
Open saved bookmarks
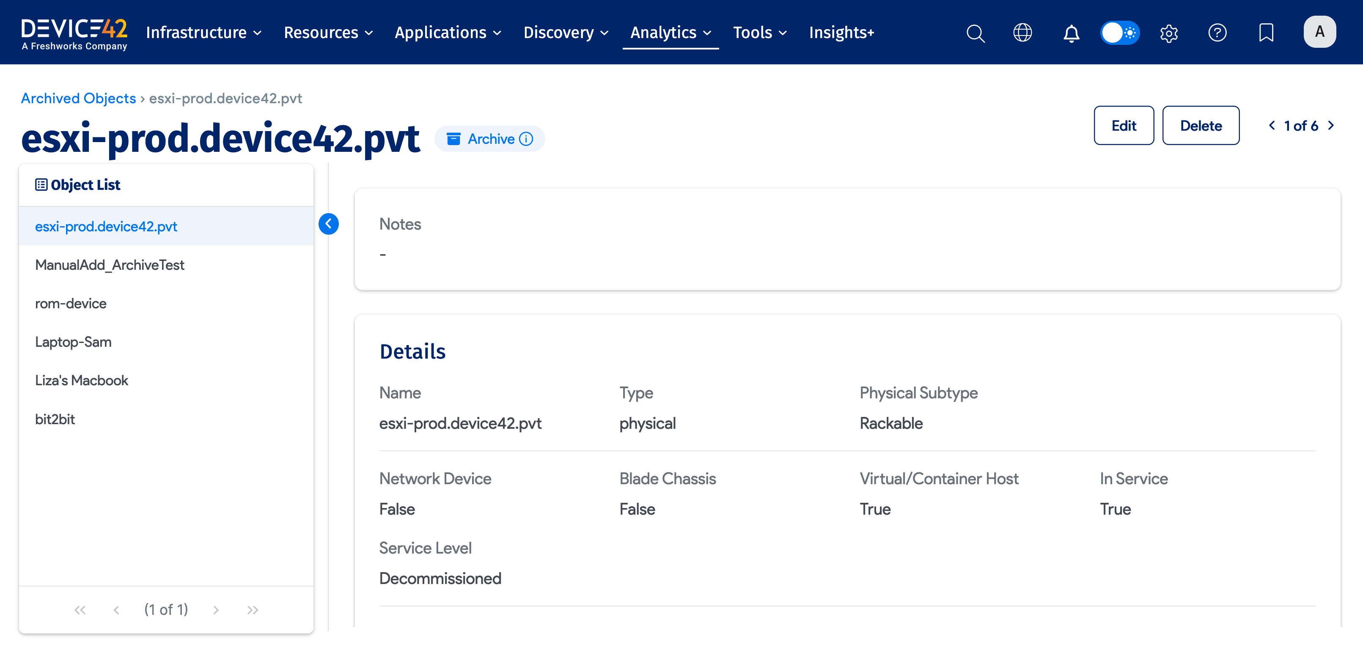pyautogui.click(x=1266, y=33)
